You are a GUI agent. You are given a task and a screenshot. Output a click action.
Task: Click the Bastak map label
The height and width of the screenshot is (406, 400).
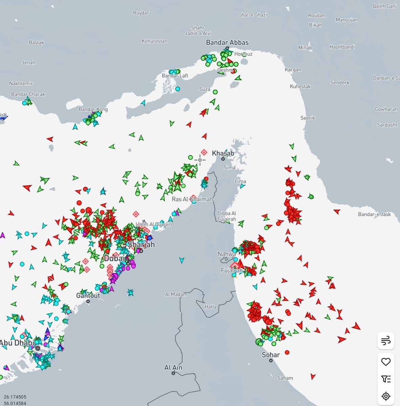(x=36, y=42)
